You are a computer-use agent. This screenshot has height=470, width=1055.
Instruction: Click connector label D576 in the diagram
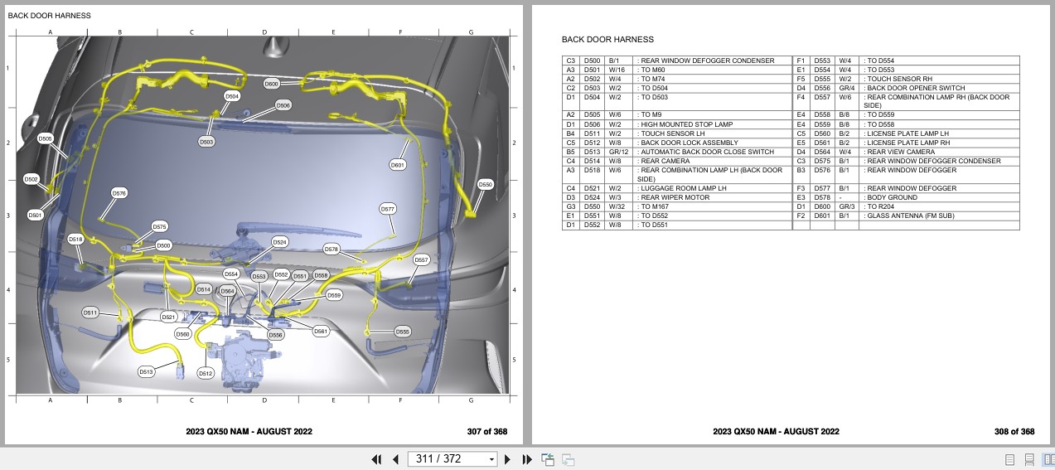(119, 193)
